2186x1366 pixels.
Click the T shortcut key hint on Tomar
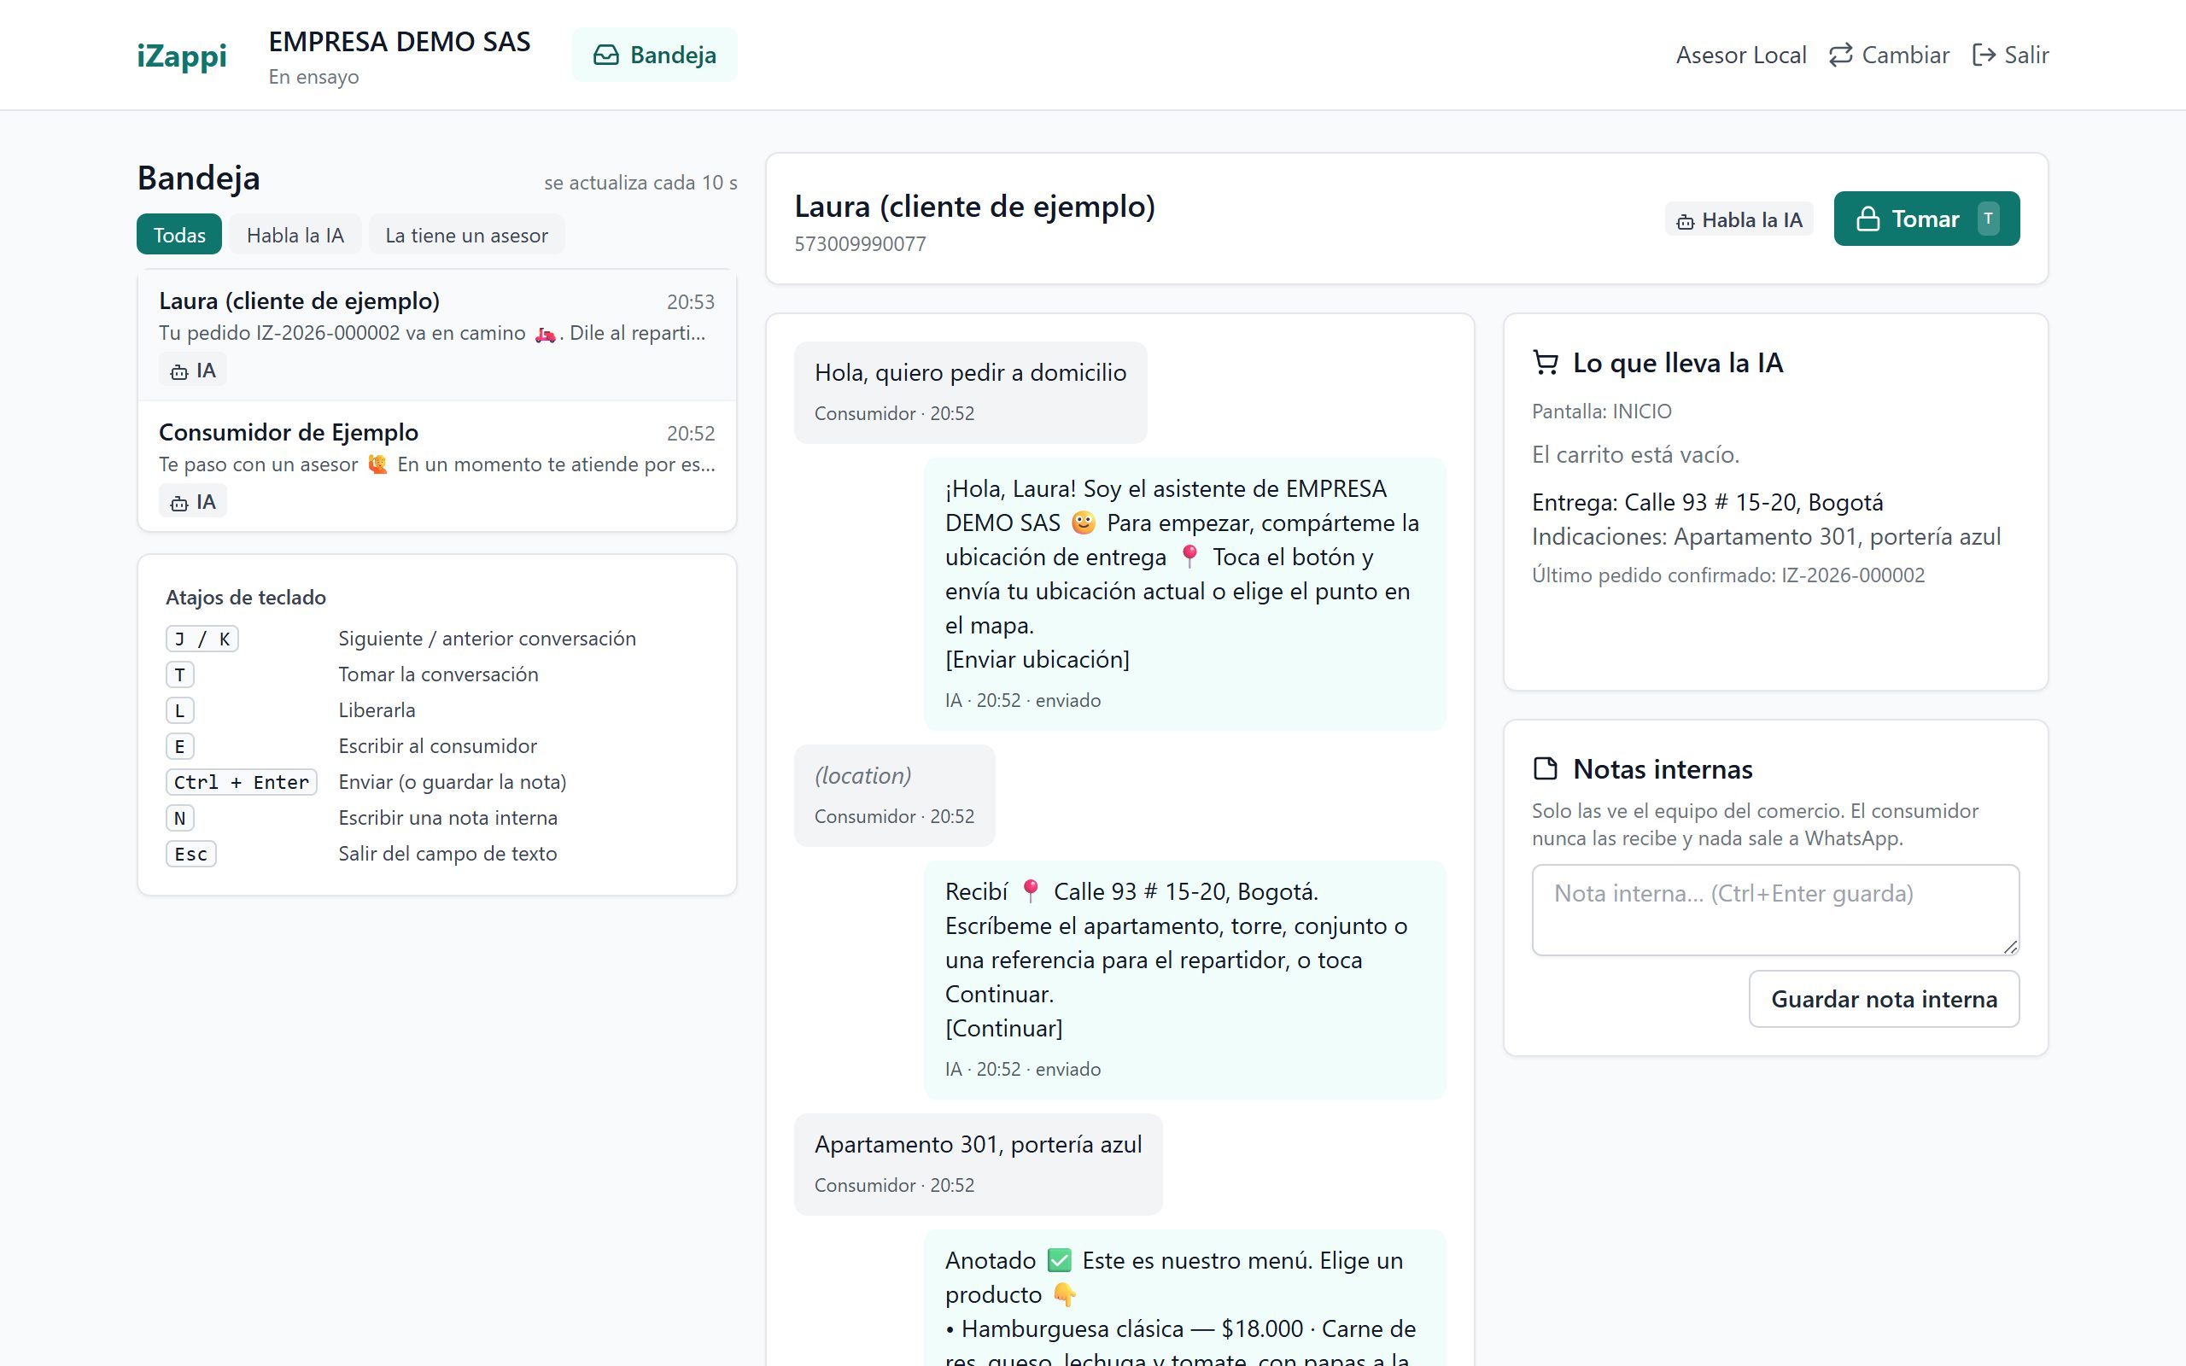click(1988, 219)
